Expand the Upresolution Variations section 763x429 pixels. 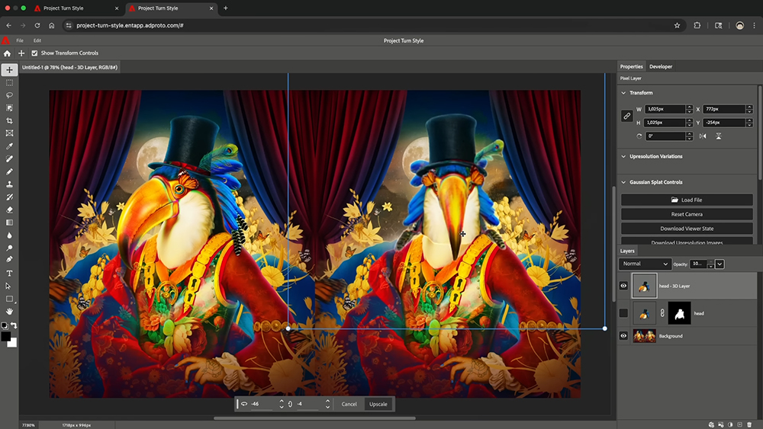(624, 156)
